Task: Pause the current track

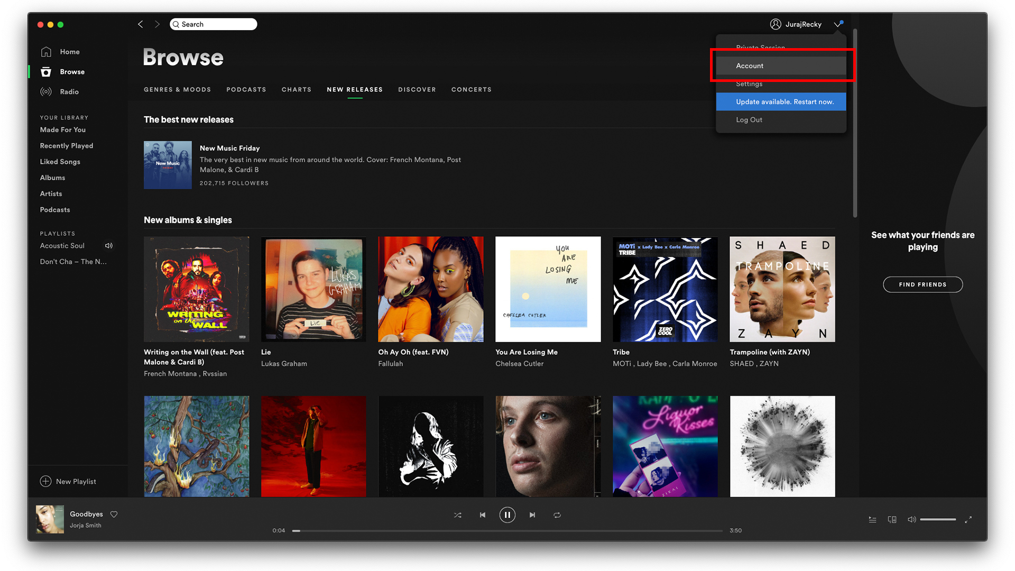Action: [508, 515]
